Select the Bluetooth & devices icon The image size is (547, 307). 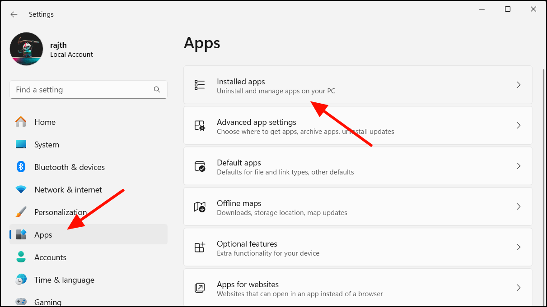(21, 167)
